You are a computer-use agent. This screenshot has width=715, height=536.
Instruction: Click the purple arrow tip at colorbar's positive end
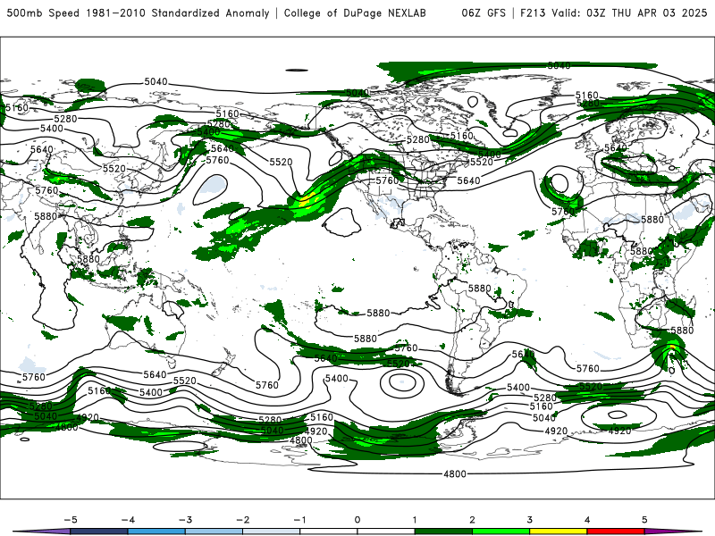(673, 532)
